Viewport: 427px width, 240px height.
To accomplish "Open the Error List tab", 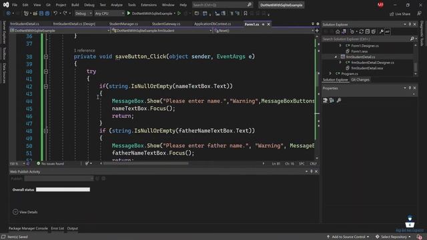I will [x=57, y=228].
